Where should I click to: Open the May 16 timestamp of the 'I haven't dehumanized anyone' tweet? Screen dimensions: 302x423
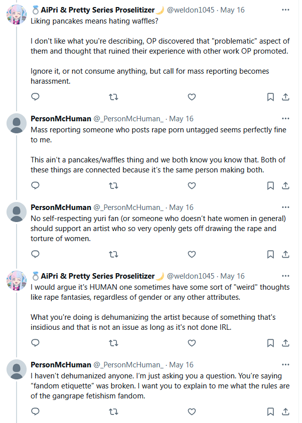tap(181, 364)
